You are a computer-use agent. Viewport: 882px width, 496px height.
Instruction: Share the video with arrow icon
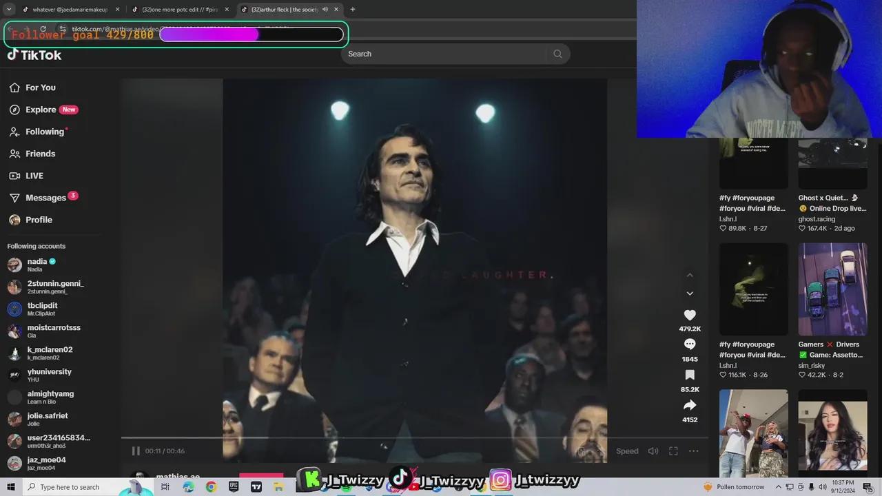coord(690,405)
